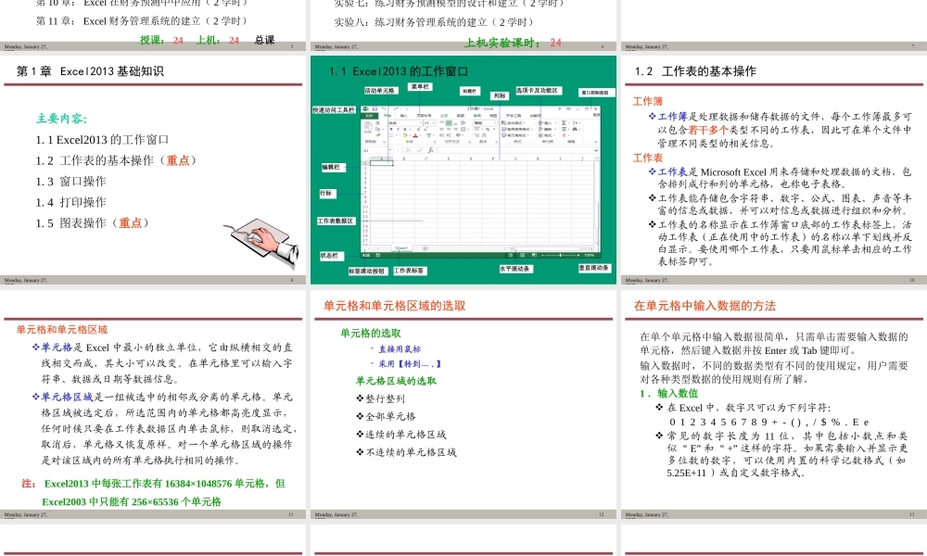The height and width of the screenshot is (556, 927).
Task: Select the Paste icon in the Clipboard group
Action: (368, 126)
